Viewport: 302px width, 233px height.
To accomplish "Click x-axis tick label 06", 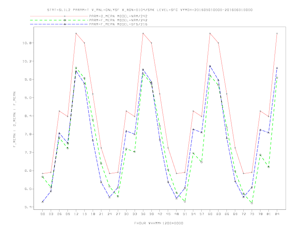I will tap(59, 214).
